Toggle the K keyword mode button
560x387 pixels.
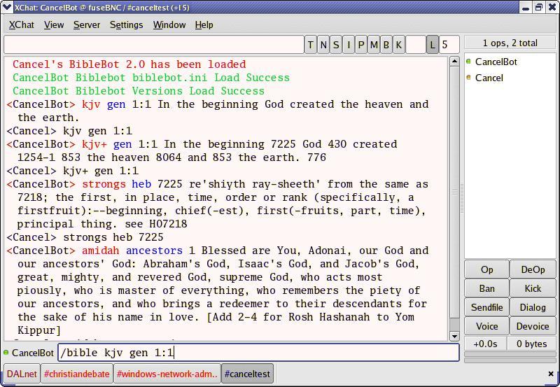pyautogui.click(x=399, y=45)
